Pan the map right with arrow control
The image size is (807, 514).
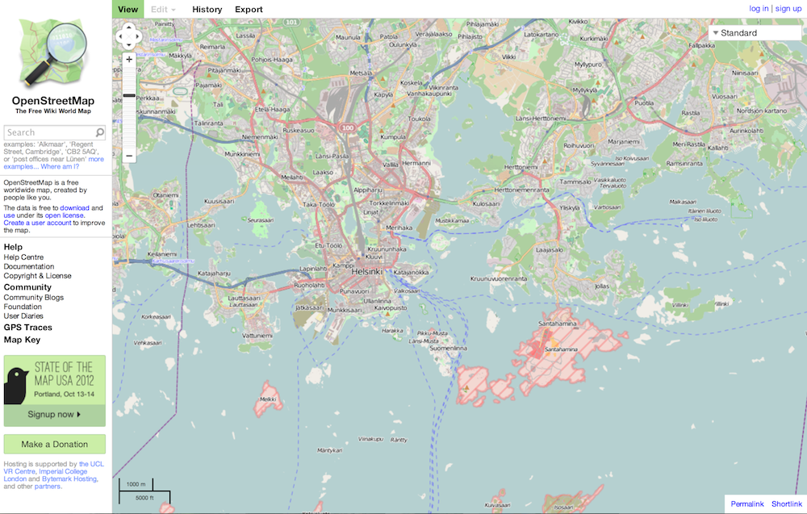point(137,36)
